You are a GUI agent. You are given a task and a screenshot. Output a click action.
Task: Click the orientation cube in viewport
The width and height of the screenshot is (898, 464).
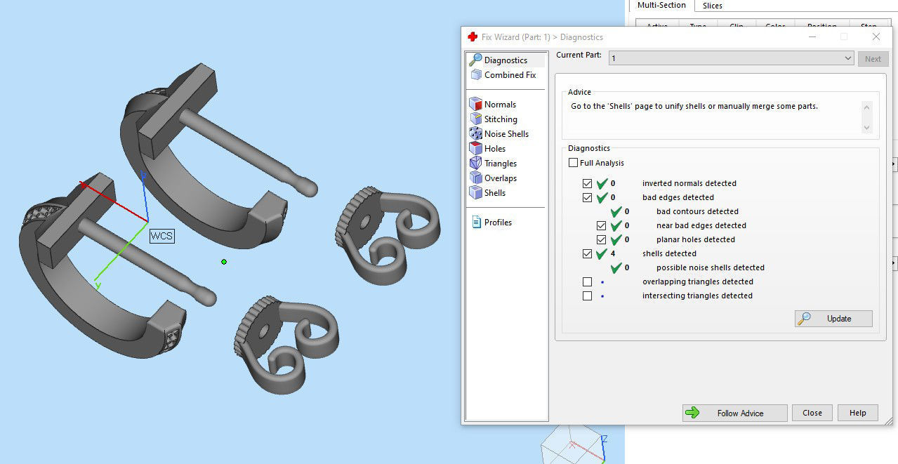click(x=574, y=446)
